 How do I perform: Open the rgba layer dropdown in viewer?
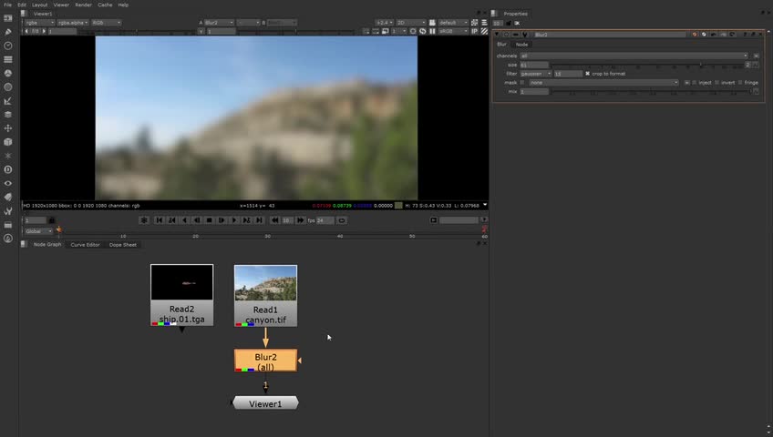coord(39,23)
